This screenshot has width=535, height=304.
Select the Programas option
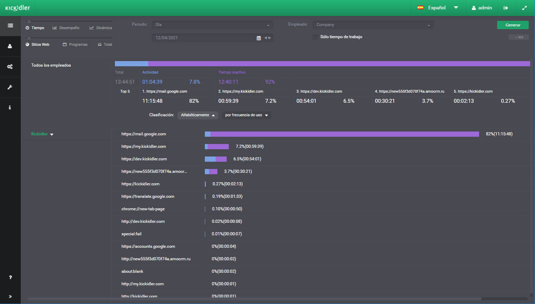point(75,44)
